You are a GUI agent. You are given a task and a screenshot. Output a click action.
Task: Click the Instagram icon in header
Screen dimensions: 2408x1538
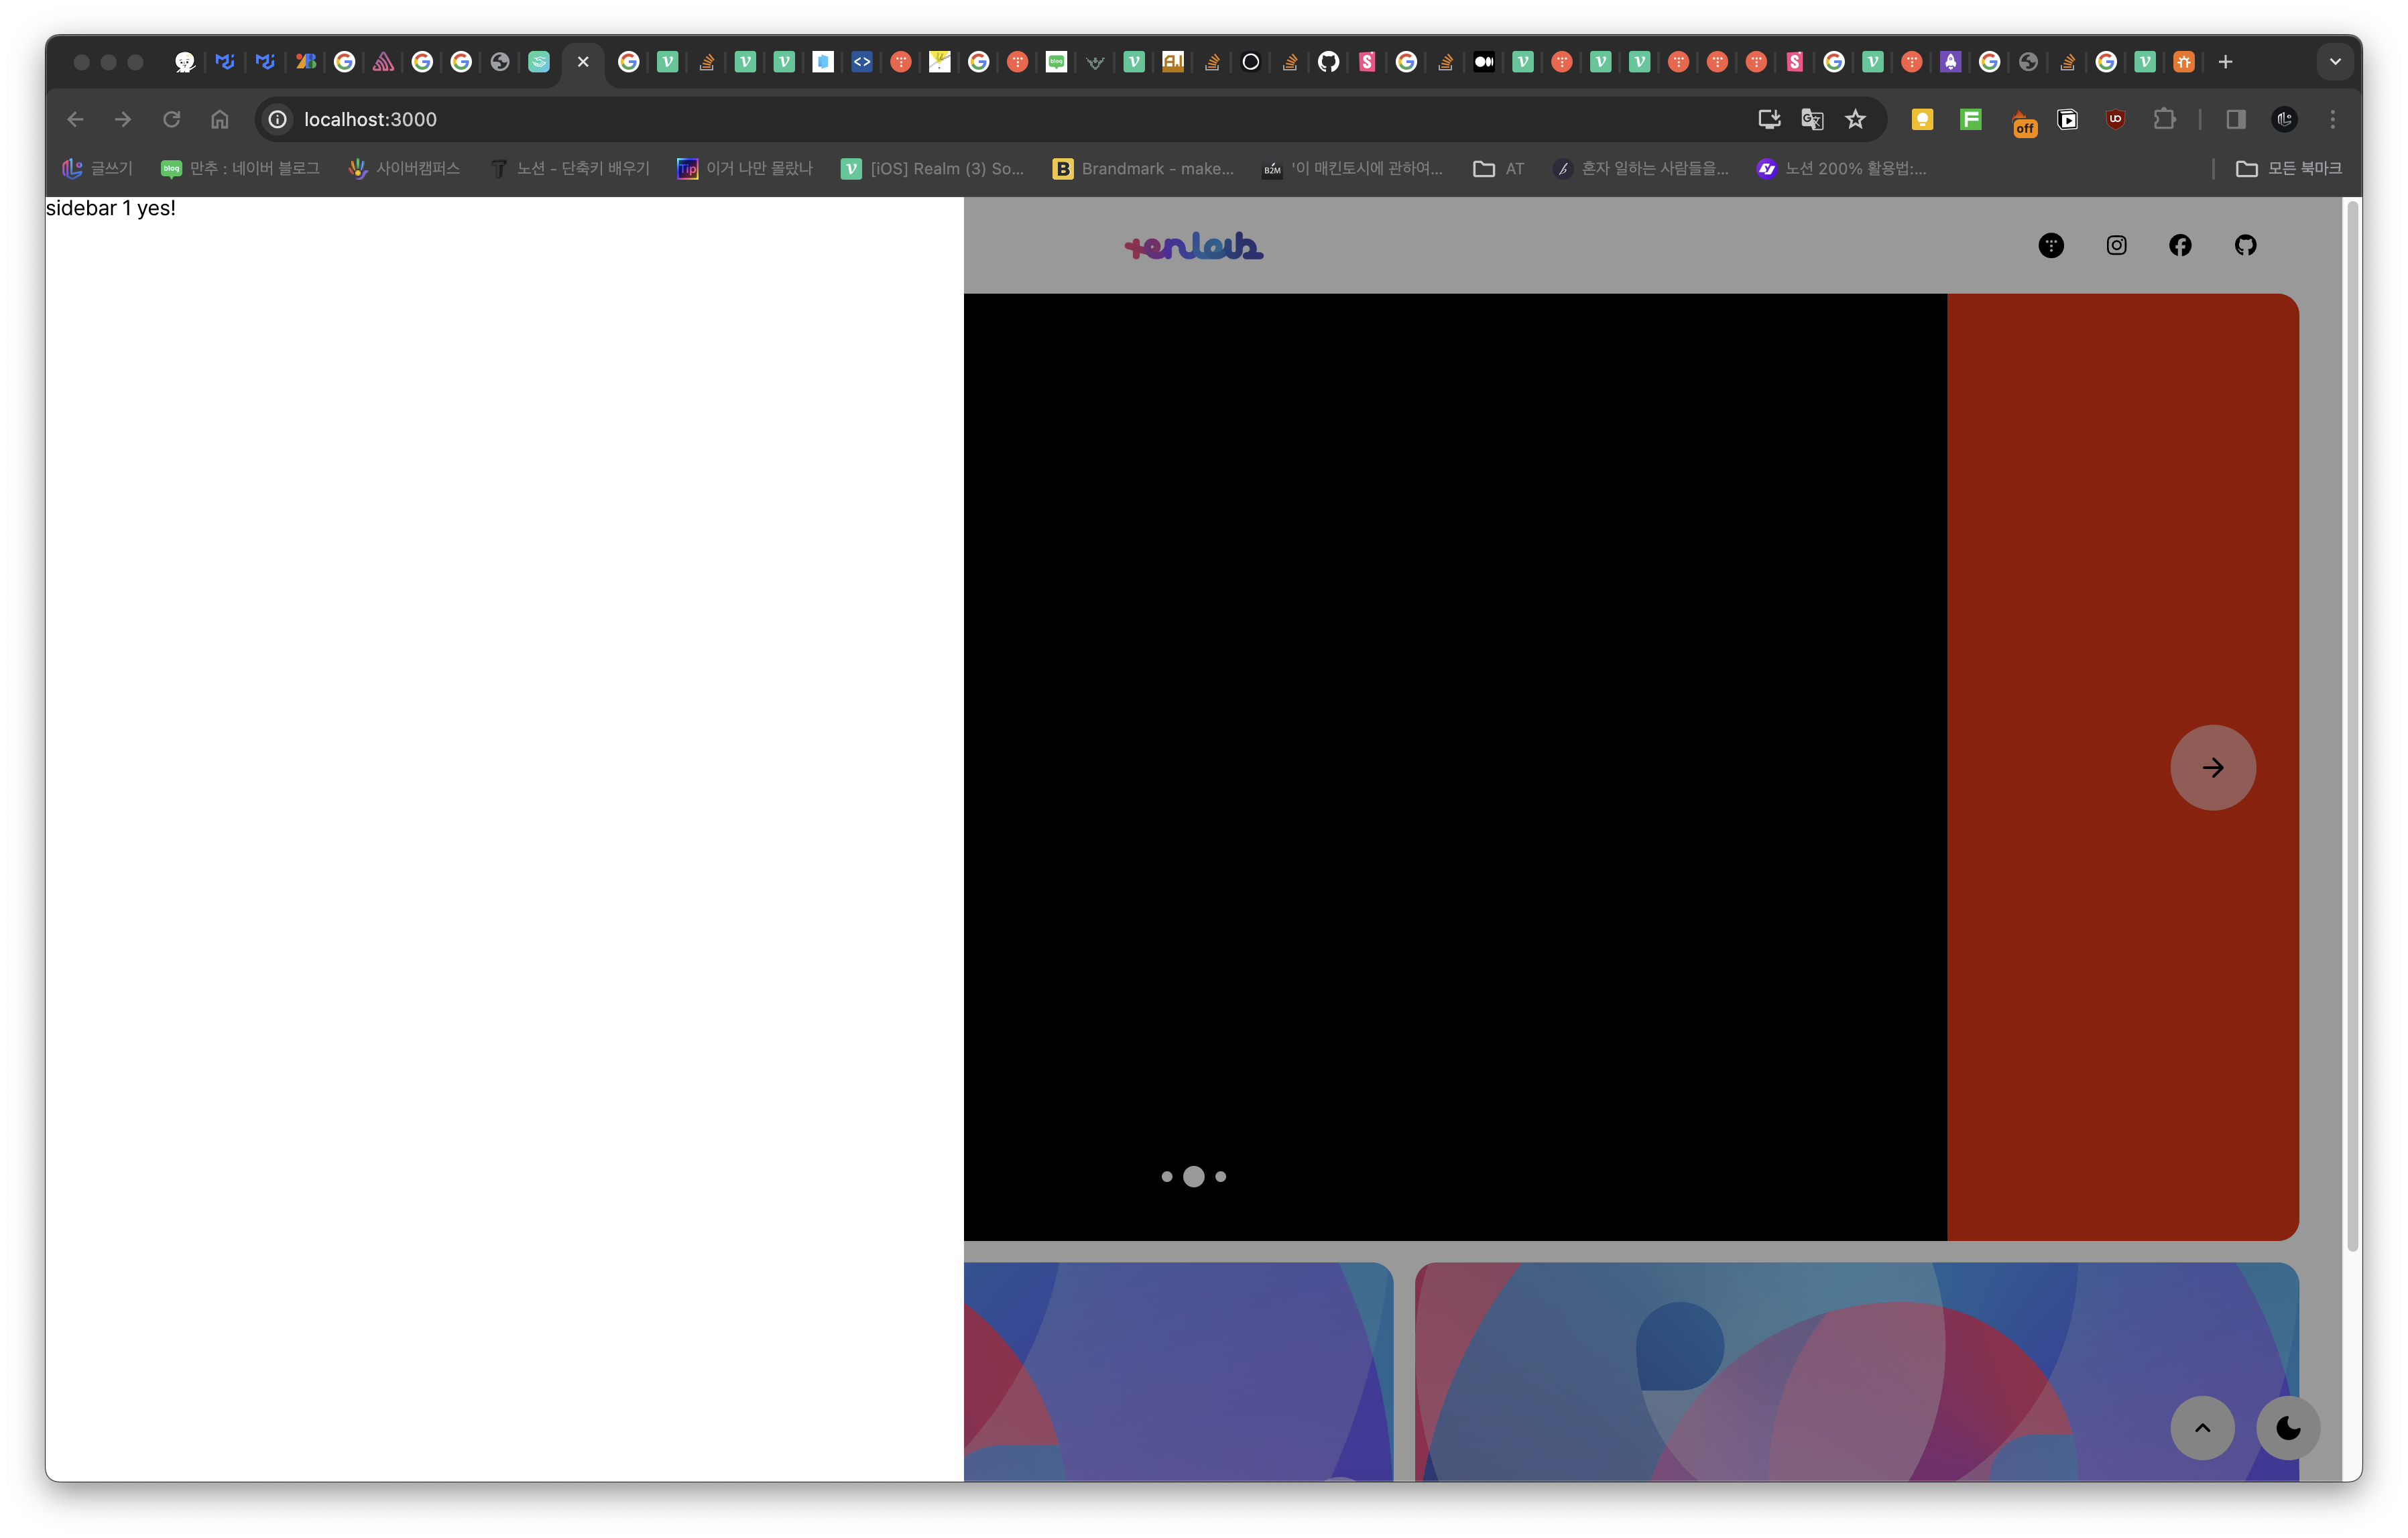click(2116, 245)
